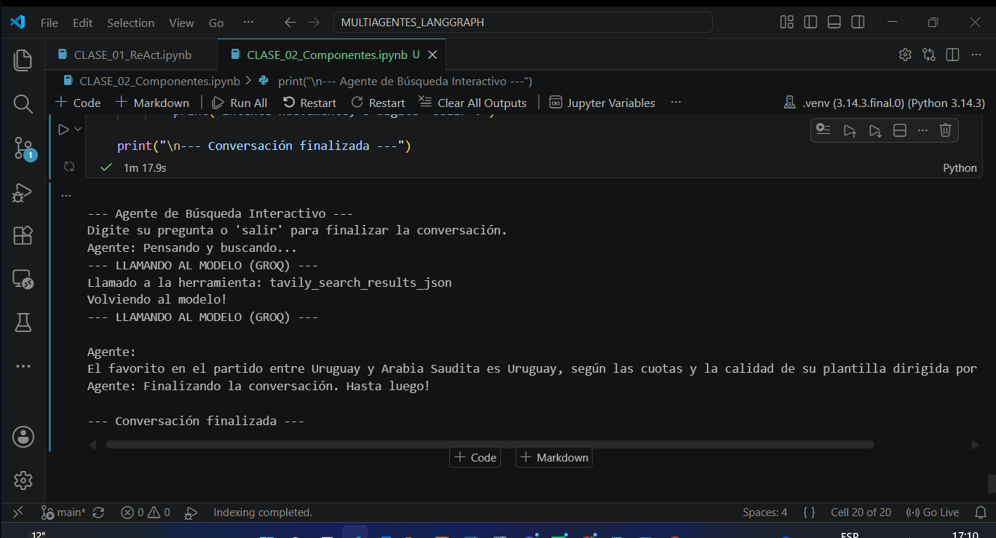The image size is (996, 538).
Task: Open the File menu
Action: 50,23
